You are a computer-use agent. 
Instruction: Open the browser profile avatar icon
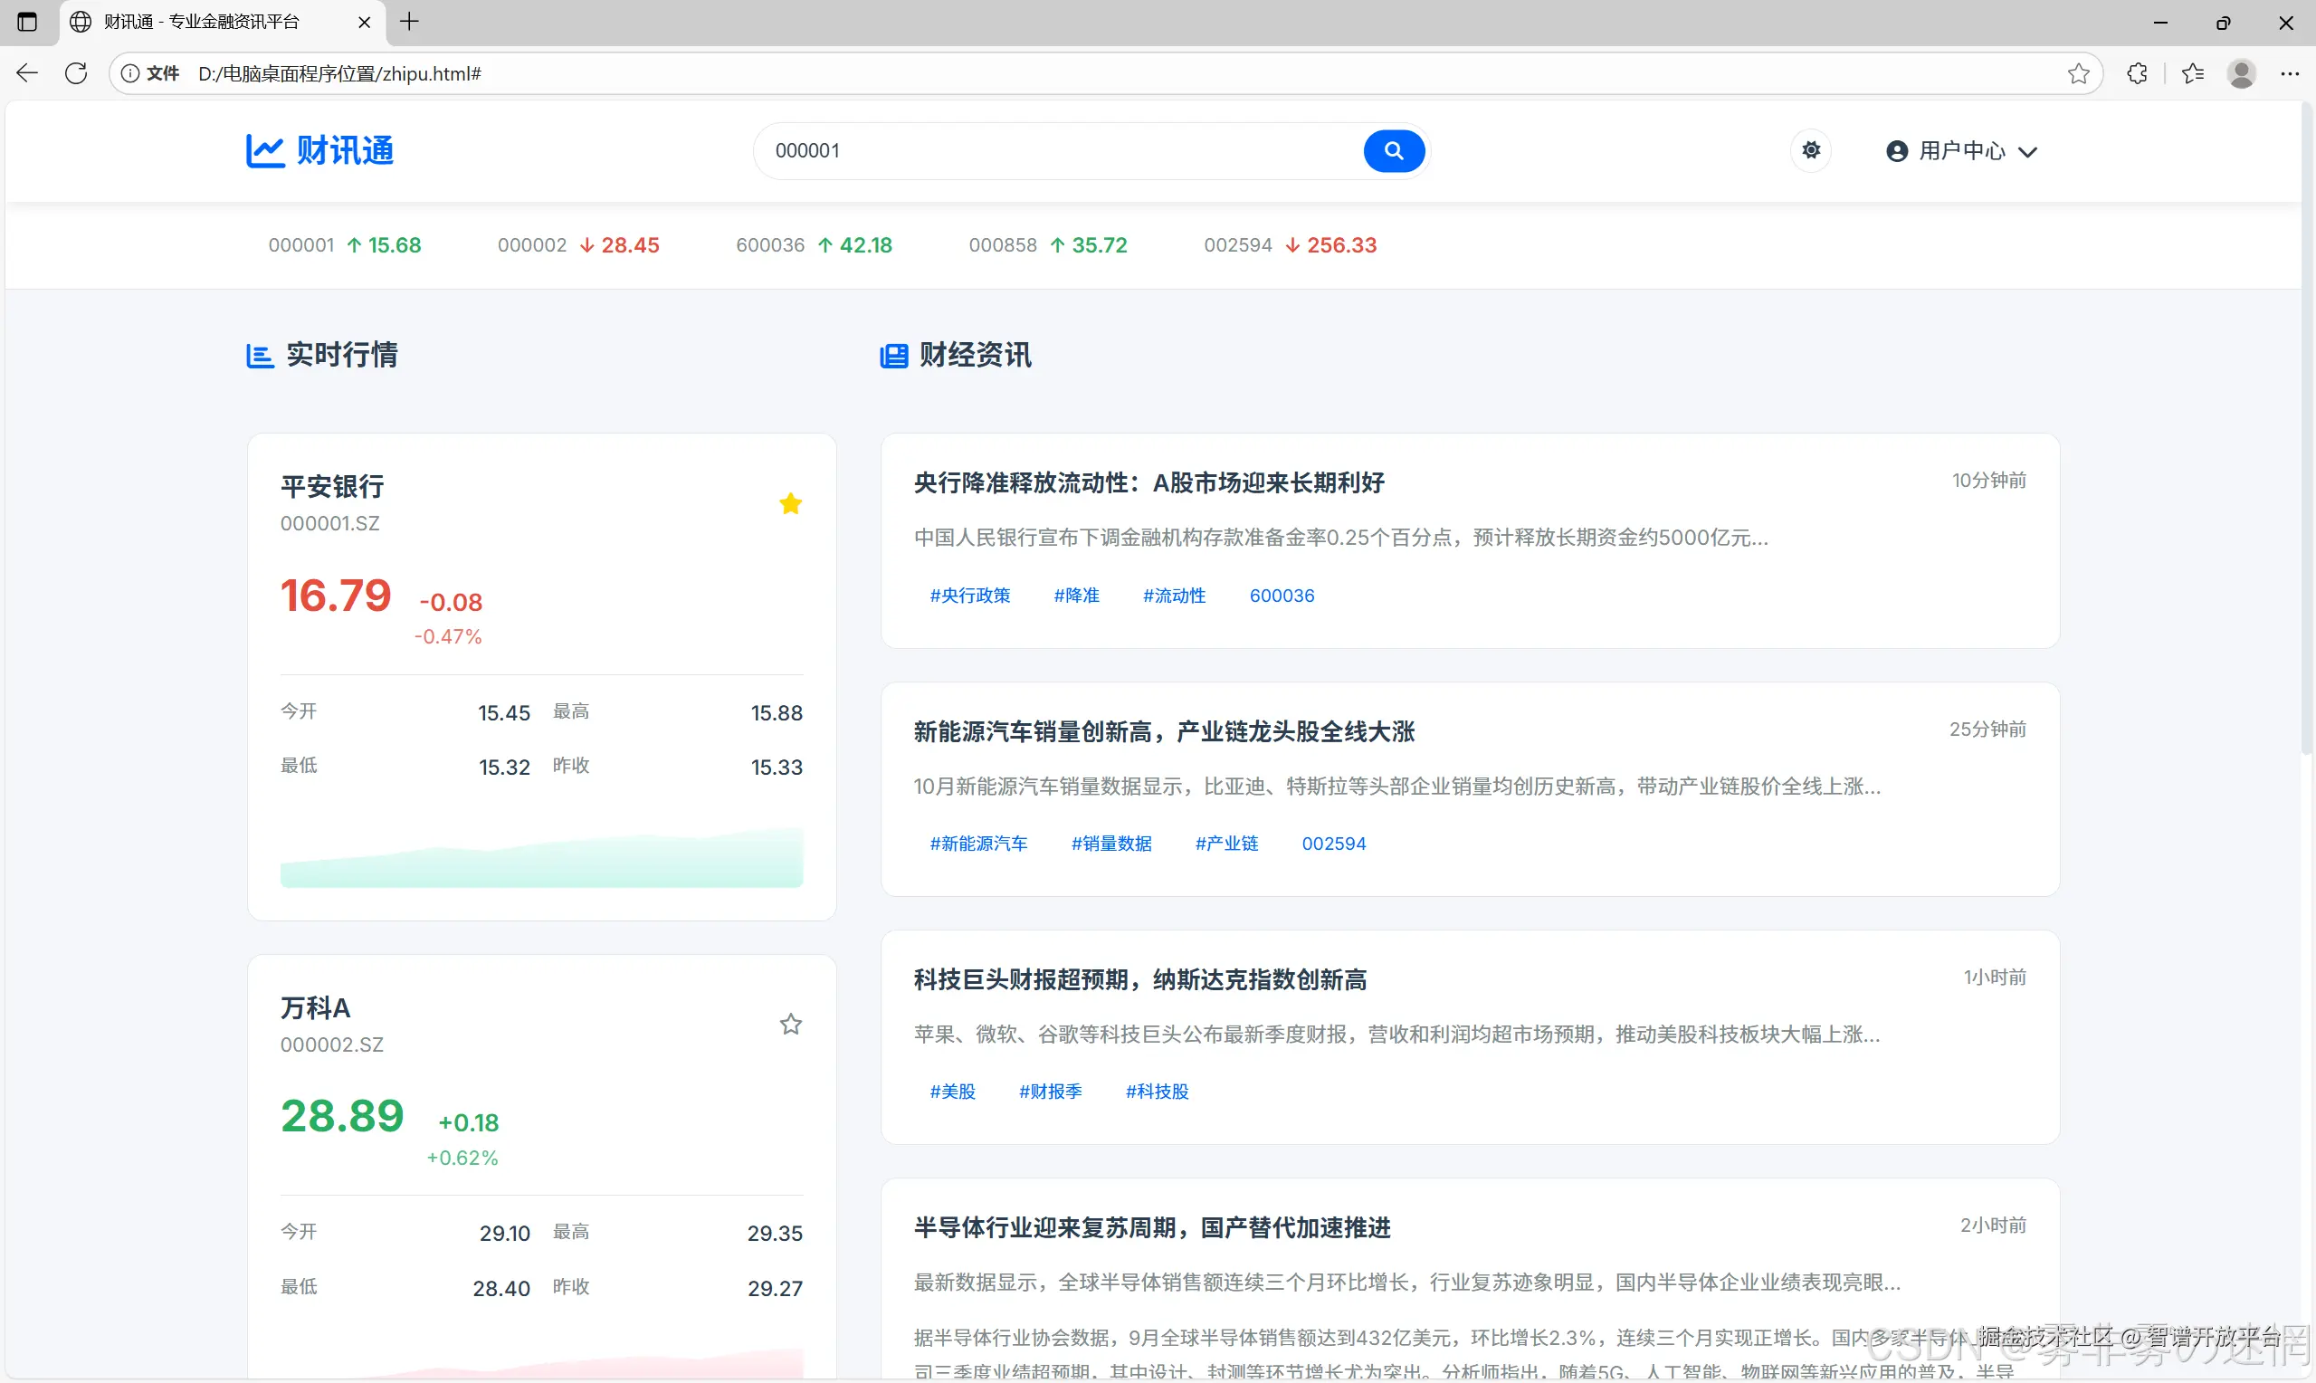(2241, 73)
